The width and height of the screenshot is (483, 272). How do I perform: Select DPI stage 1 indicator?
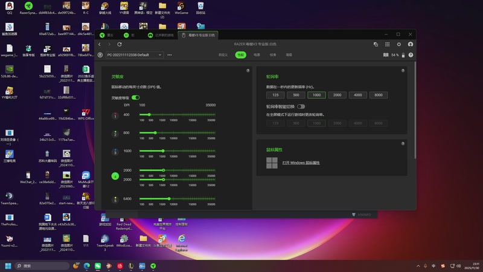tap(115, 115)
